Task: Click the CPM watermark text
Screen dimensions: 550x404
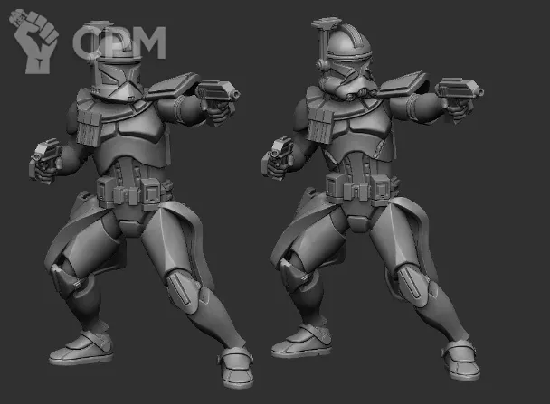Action: pos(119,42)
